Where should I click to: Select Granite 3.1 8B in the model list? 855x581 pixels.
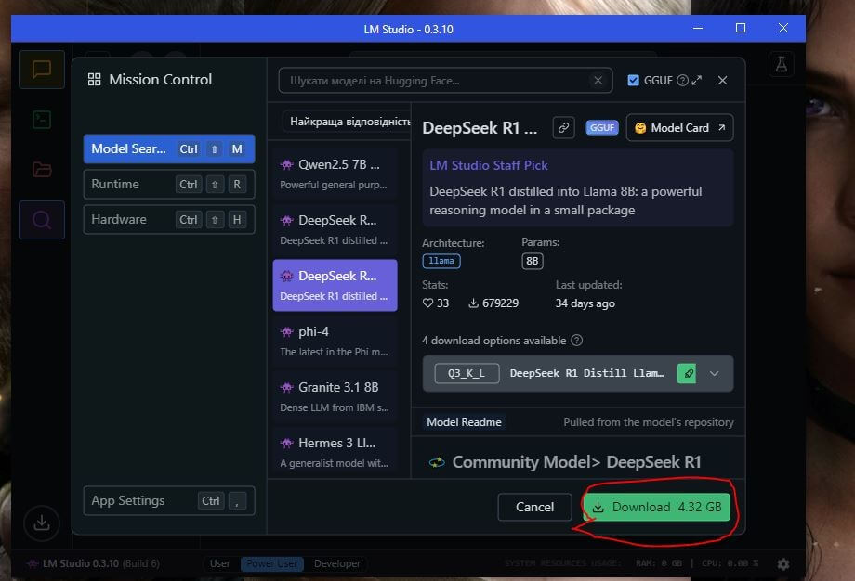(x=335, y=396)
